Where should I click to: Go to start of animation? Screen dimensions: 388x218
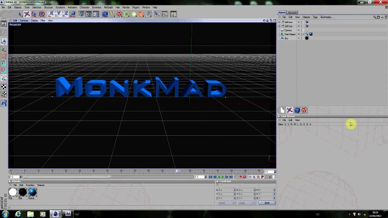[x=210, y=177]
